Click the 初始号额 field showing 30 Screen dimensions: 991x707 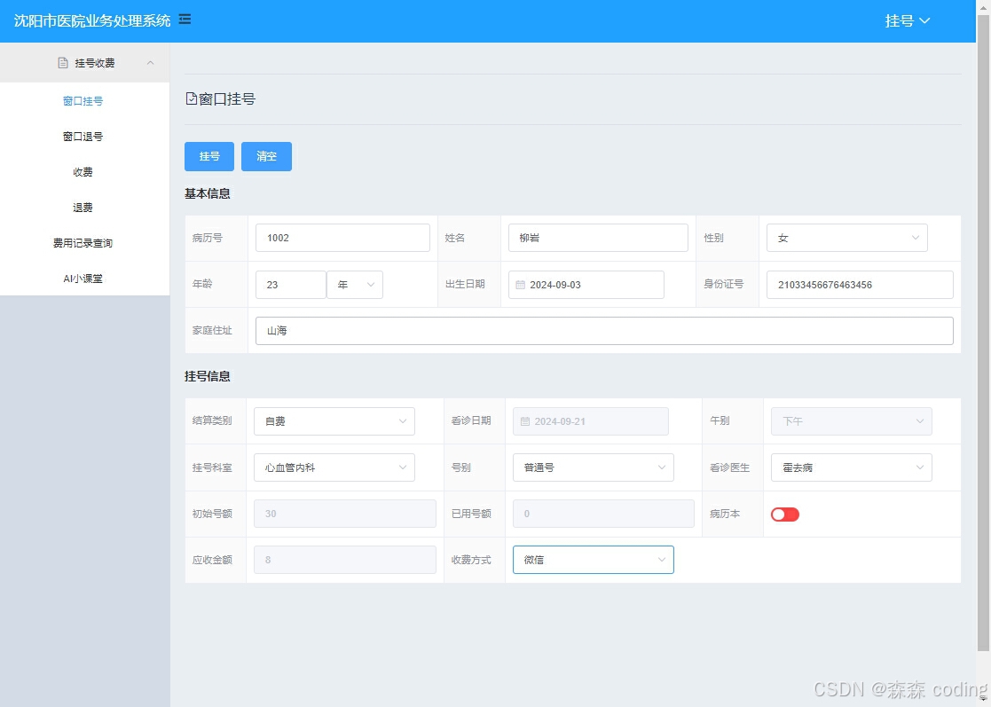[x=345, y=514]
